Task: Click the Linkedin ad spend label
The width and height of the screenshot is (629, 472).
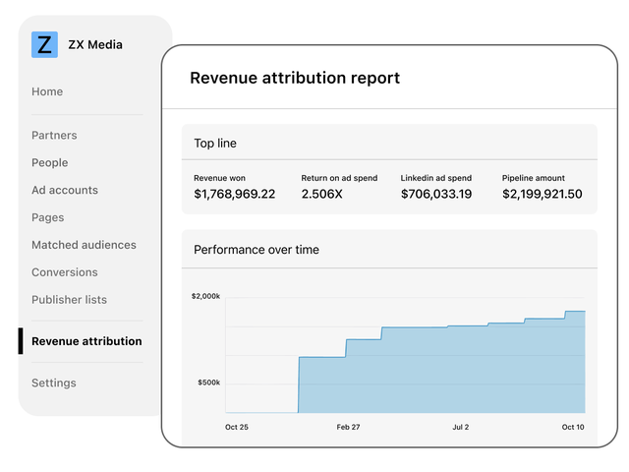Action: click(436, 178)
